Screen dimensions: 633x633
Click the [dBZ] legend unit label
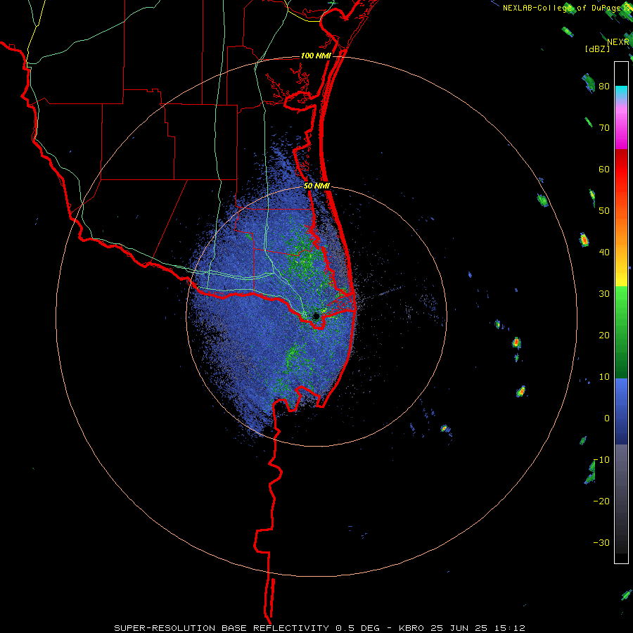pyautogui.click(x=597, y=49)
